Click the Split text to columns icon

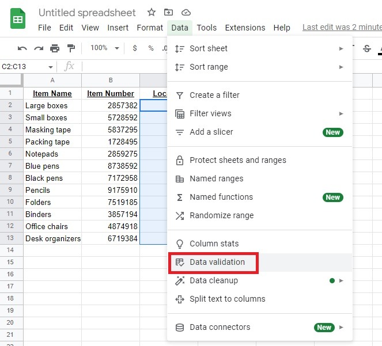(180, 299)
